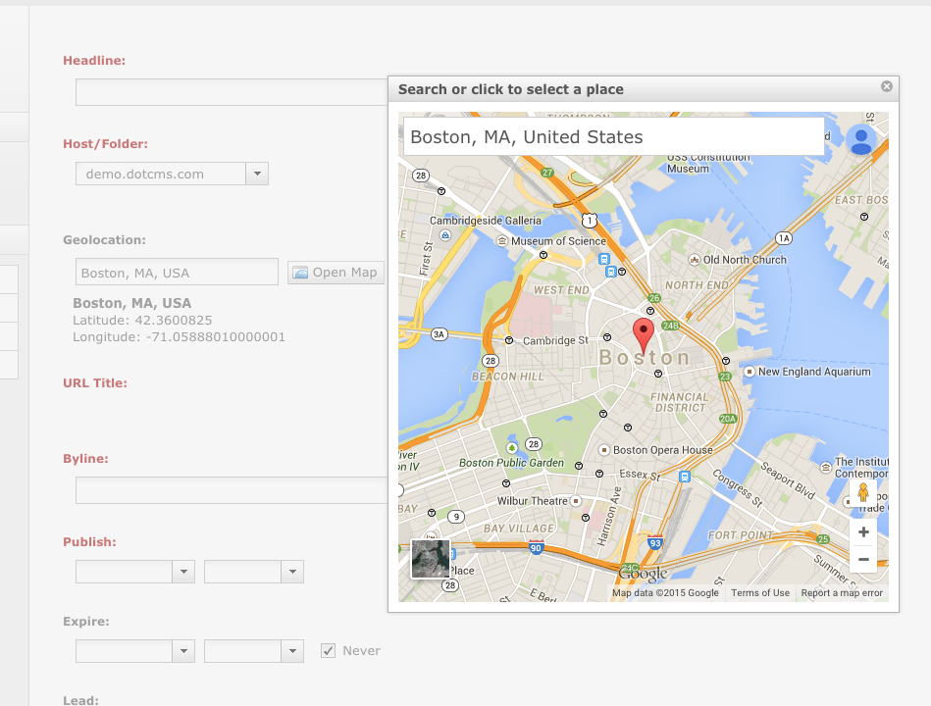Pick up the Street View pegman
This screenshot has width=931, height=706.
(863, 492)
